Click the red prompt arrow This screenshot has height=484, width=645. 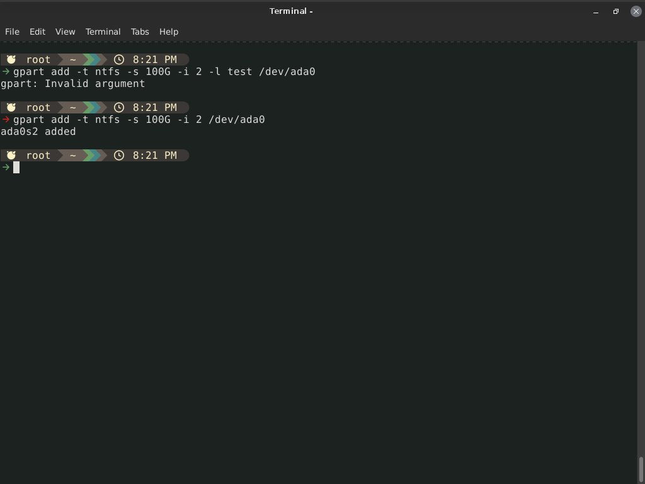(x=6, y=120)
